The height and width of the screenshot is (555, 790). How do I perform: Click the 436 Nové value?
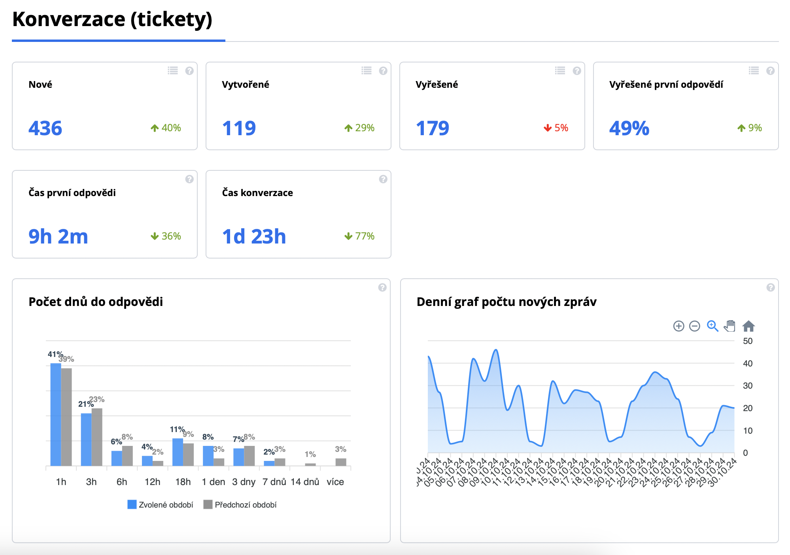(45, 128)
